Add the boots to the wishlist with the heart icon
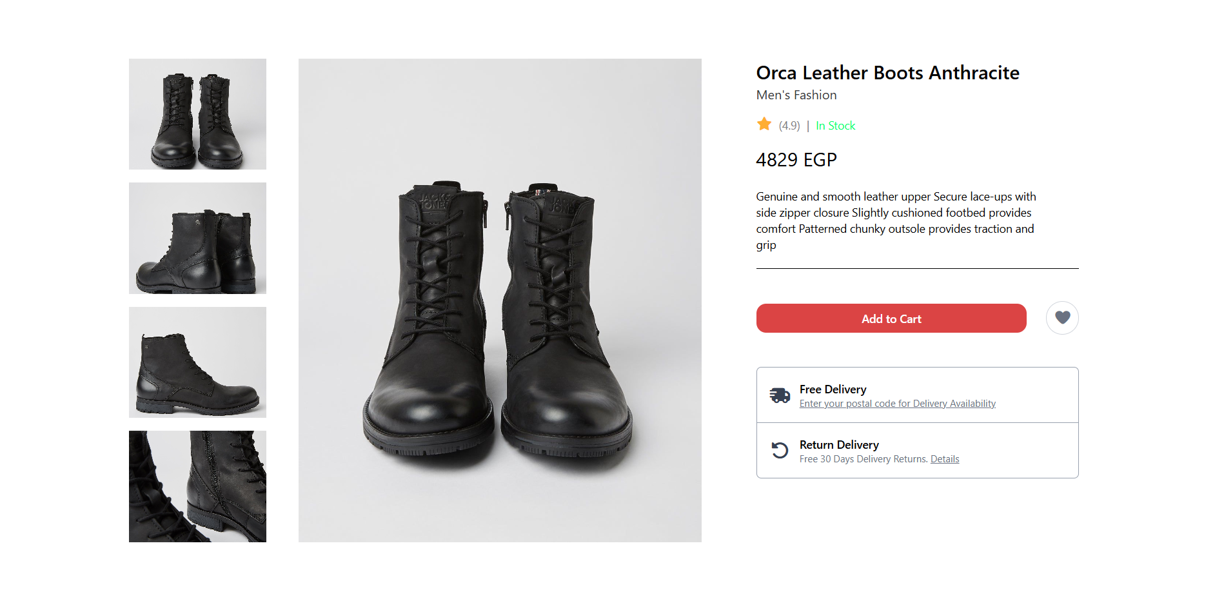Screen dimensions: 1224x599 (x=1062, y=318)
